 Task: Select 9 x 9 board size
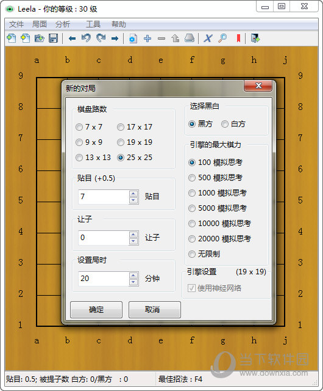(89, 142)
